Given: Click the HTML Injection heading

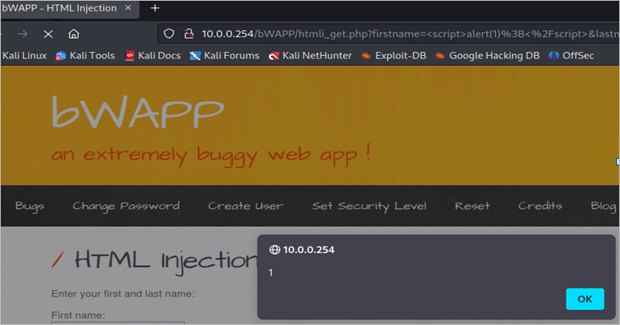Looking at the screenshot, I should point(166,261).
